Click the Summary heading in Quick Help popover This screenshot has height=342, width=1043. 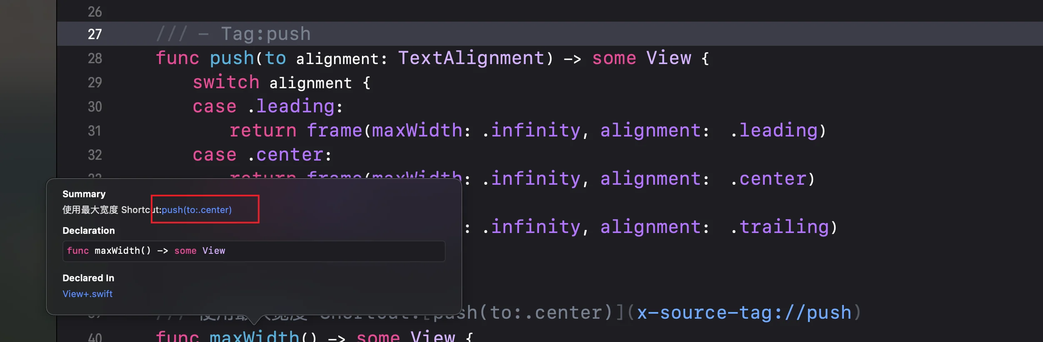point(84,194)
